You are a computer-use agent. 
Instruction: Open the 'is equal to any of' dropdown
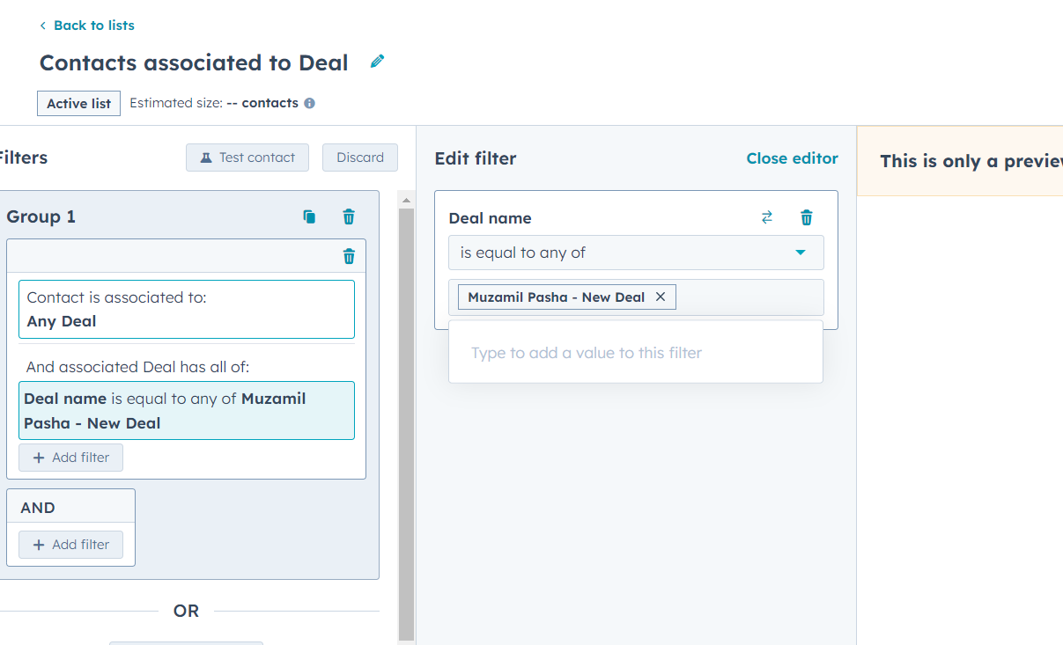point(635,253)
